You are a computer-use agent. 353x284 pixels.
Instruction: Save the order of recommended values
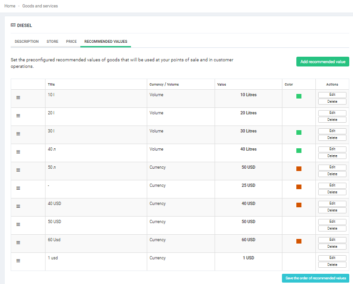(x=315, y=278)
